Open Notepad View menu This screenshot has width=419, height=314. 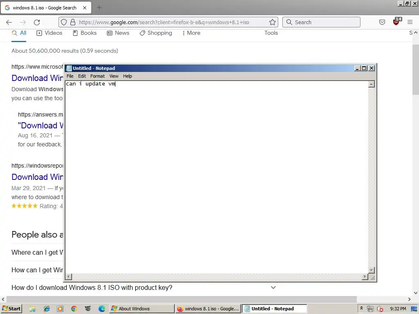click(x=114, y=76)
